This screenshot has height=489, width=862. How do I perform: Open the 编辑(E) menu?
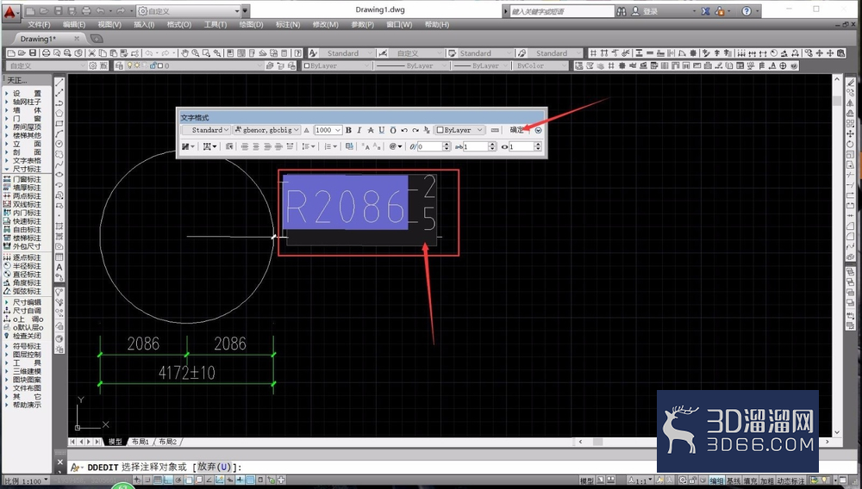tap(73, 25)
